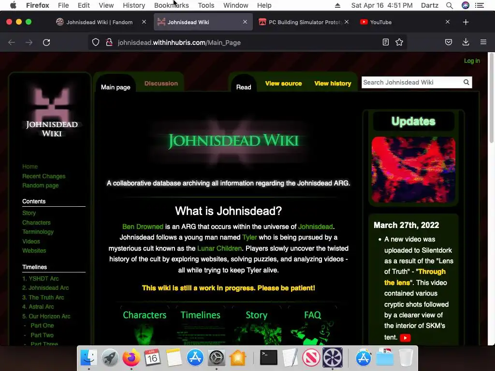This screenshot has width=495, height=371.
Task: Open the FAQ tile
Action: (312, 326)
